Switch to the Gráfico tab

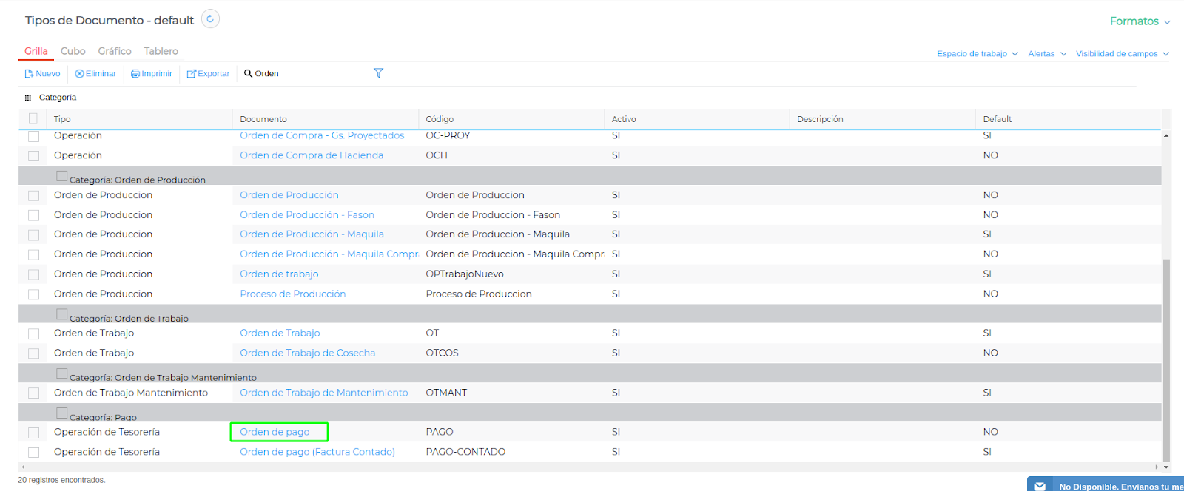(x=115, y=51)
